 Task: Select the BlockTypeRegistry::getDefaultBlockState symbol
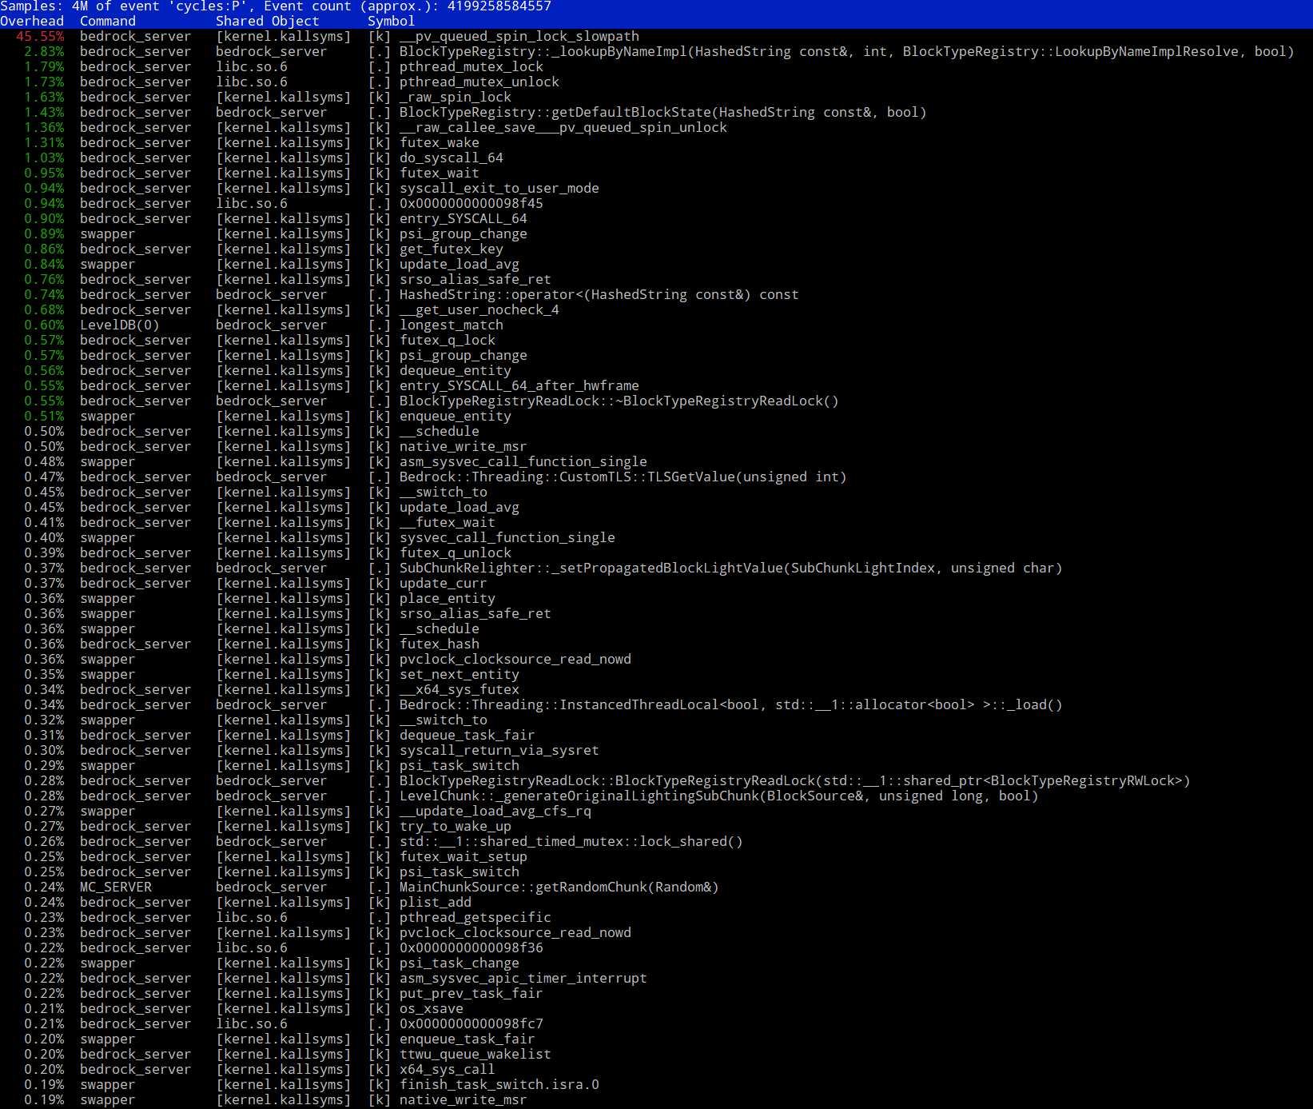(x=663, y=113)
